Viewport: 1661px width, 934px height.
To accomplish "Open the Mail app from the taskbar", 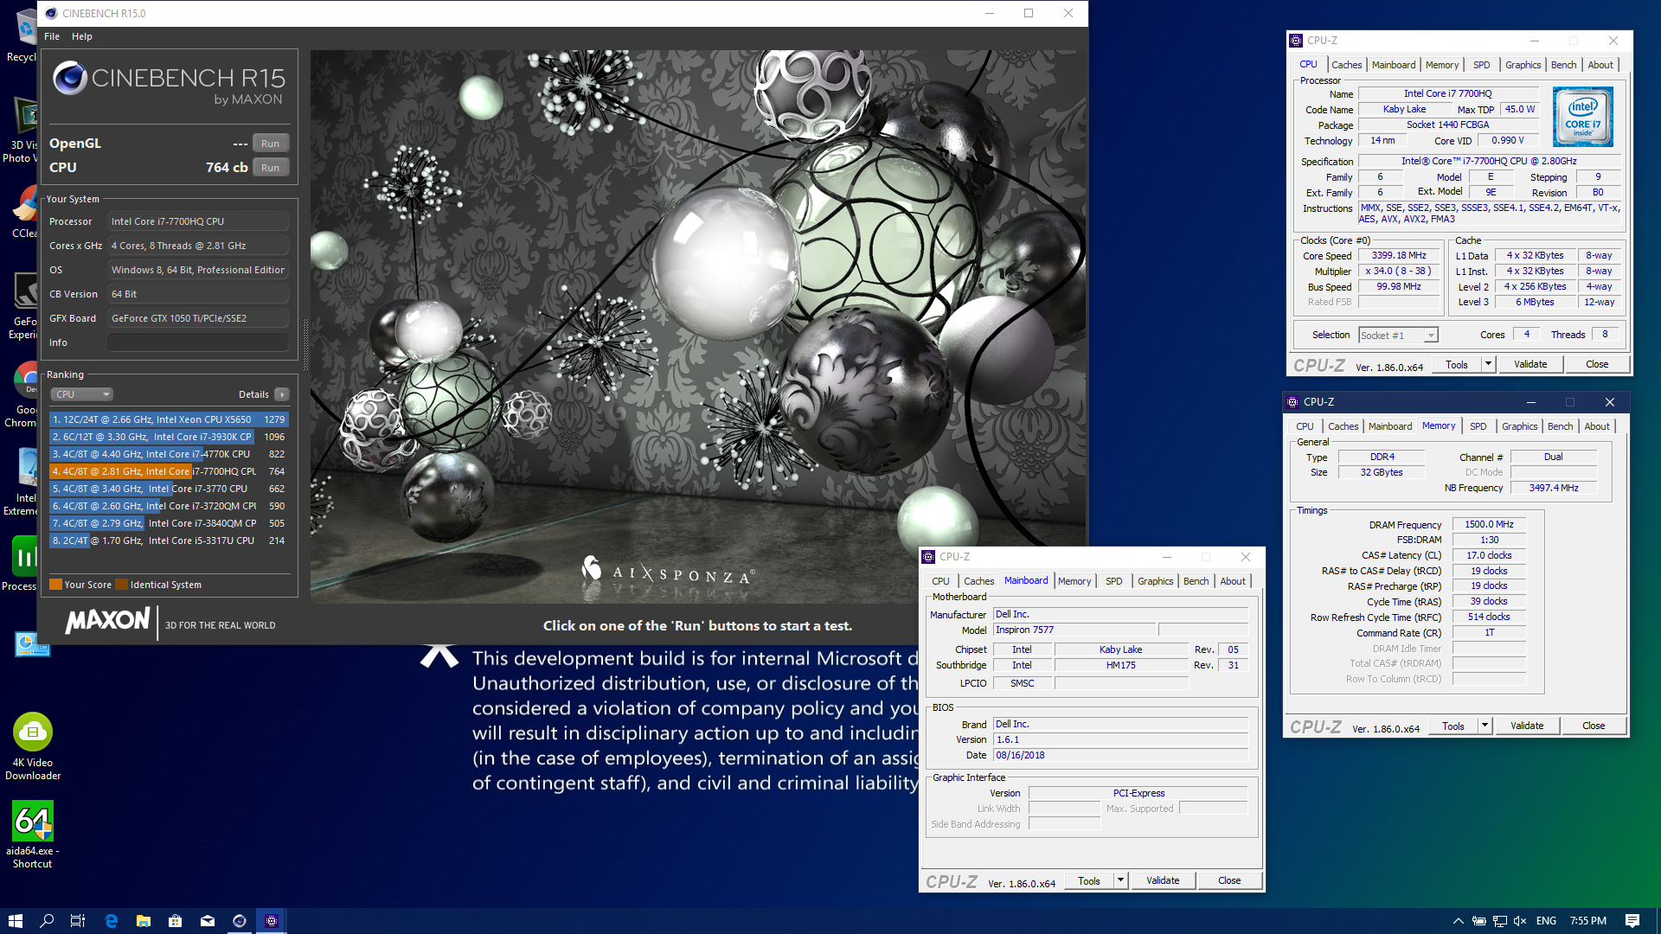I will pyautogui.click(x=208, y=921).
